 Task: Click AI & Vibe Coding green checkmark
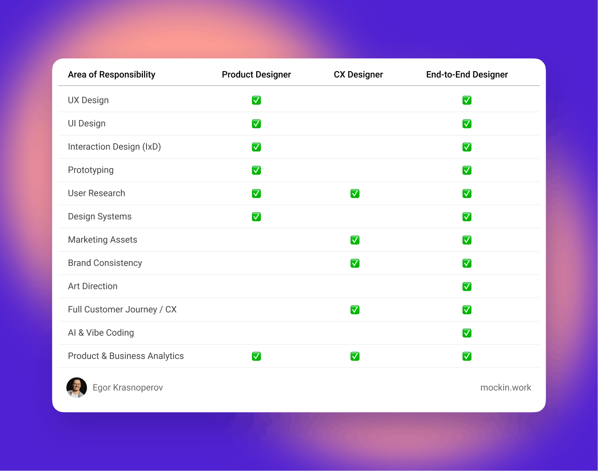467,333
